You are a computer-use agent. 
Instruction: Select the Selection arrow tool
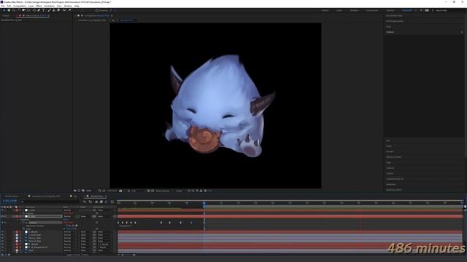pos(4,10)
